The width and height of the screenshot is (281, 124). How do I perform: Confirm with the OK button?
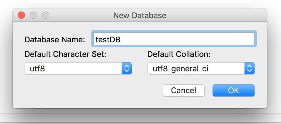233,90
